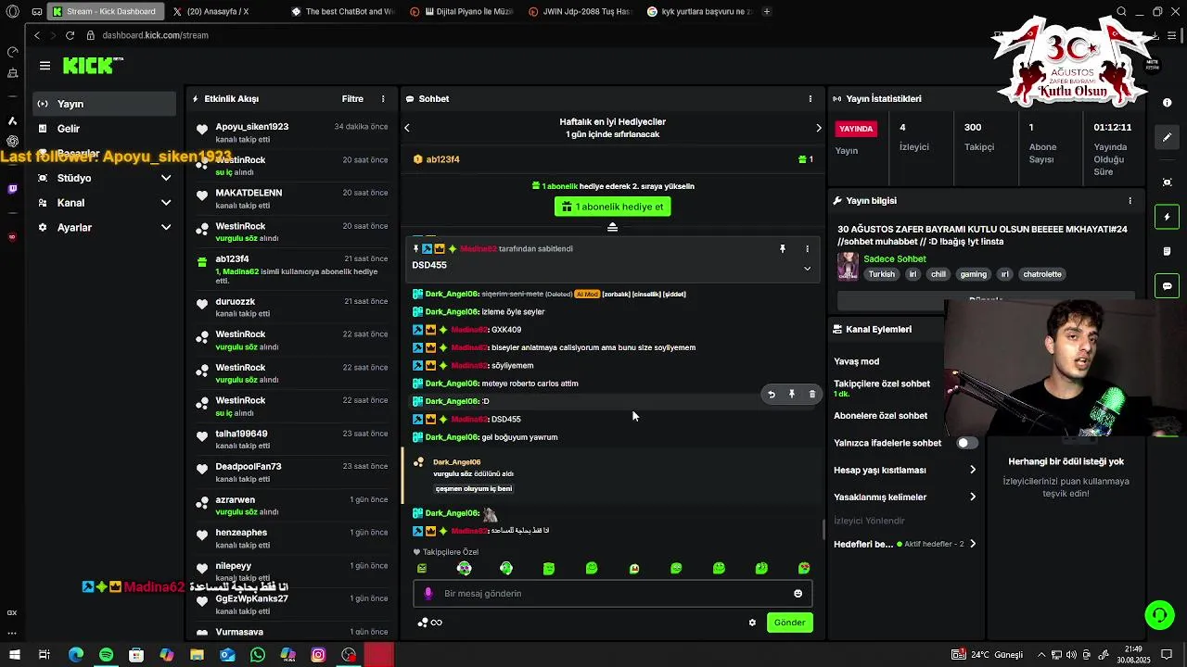Switch to the Dijital Piyano browser tab

[462, 12]
